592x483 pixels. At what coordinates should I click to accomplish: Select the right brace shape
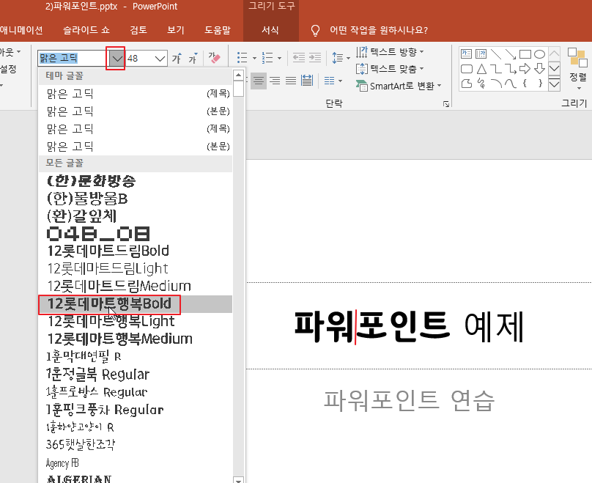(x=540, y=83)
